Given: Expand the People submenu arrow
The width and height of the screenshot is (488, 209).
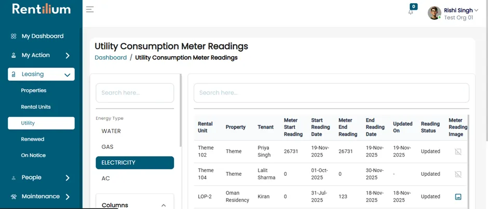Looking at the screenshot, I should 67,178.
